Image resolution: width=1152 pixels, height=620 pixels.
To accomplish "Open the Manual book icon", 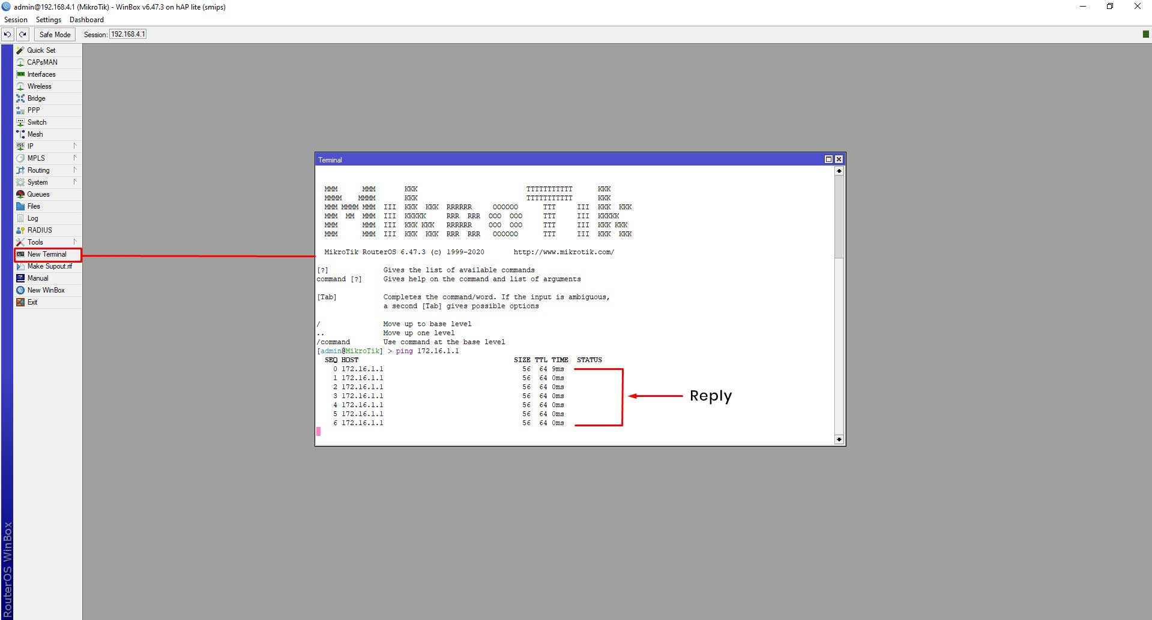I will (20, 278).
